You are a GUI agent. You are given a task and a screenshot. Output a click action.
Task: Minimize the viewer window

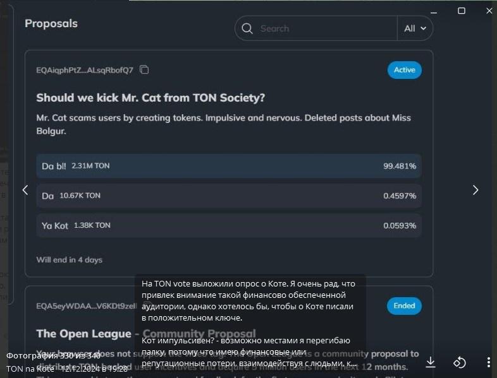[434, 11]
